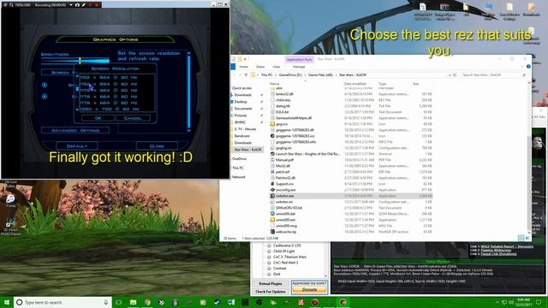Open Bandicam folder in the navigation pane
Viewport: 548px width, 308px height.
click(241, 136)
